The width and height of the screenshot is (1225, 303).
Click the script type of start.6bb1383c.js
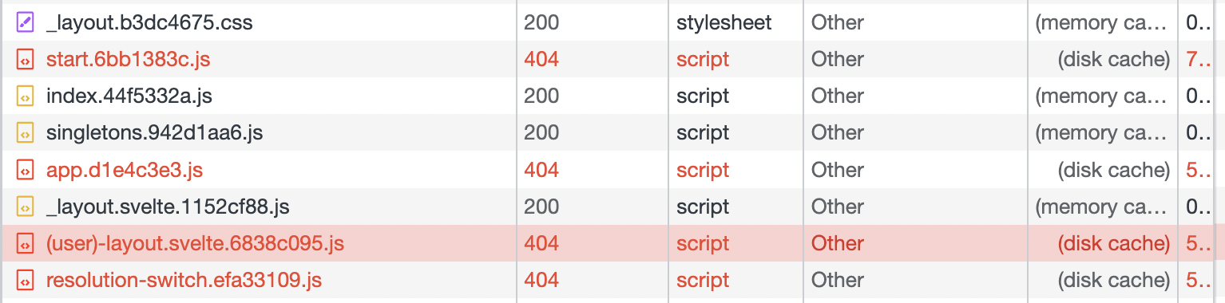703,60
